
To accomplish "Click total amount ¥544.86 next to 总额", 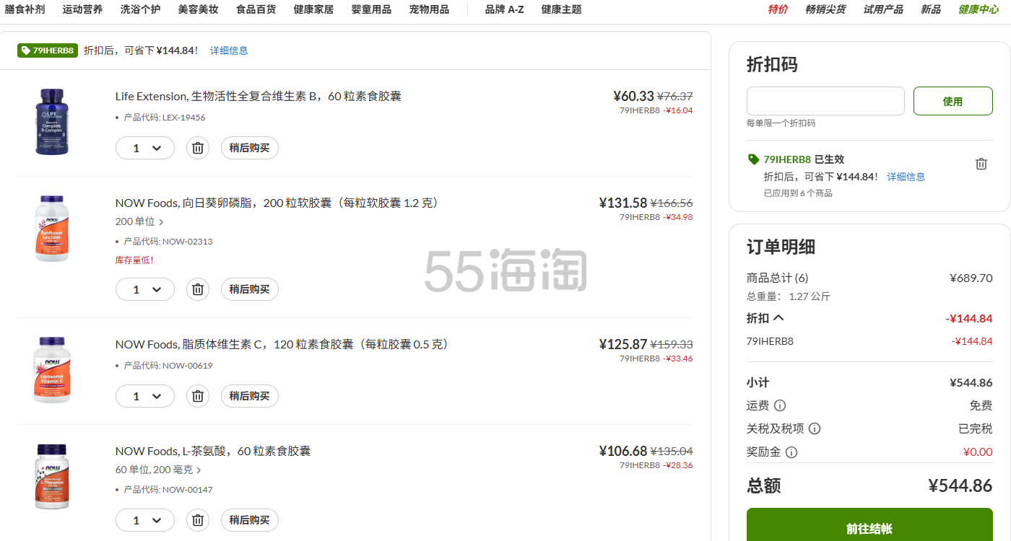I will [960, 485].
